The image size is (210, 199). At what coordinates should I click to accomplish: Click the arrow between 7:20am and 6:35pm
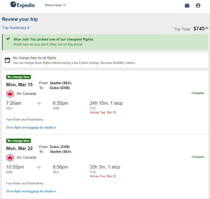click(x=39, y=103)
